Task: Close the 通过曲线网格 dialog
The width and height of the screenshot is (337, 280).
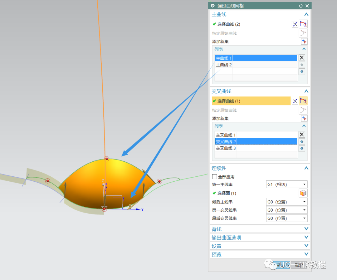Action: coord(307,6)
